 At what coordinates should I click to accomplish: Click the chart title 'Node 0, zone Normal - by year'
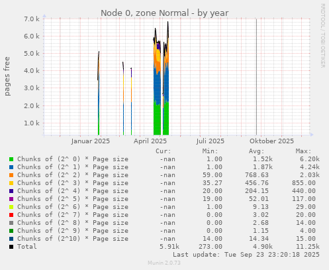pos(165,13)
